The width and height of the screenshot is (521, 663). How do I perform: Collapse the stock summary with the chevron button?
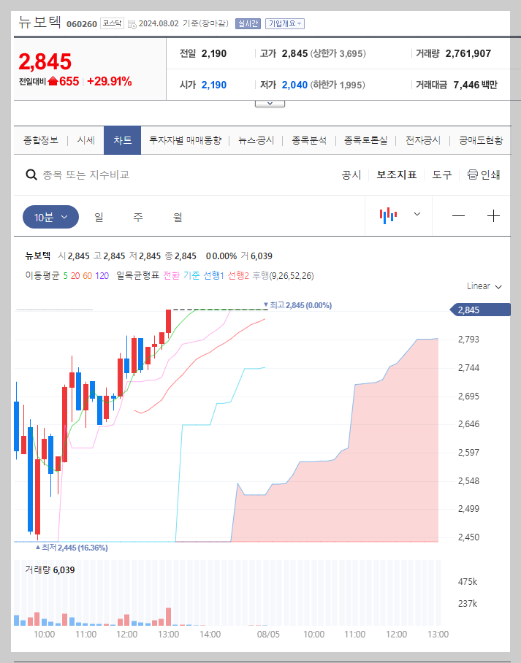[x=270, y=103]
